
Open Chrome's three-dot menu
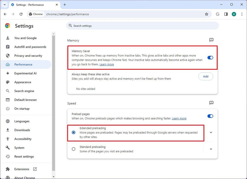[x=242, y=14]
